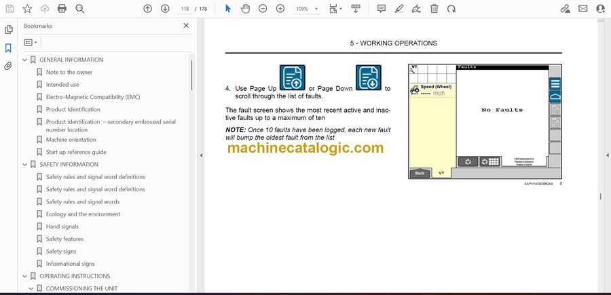Collapse the SAFETY INFORMATION bookmark section
The image size is (611, 295).
[x=25, y=165]
